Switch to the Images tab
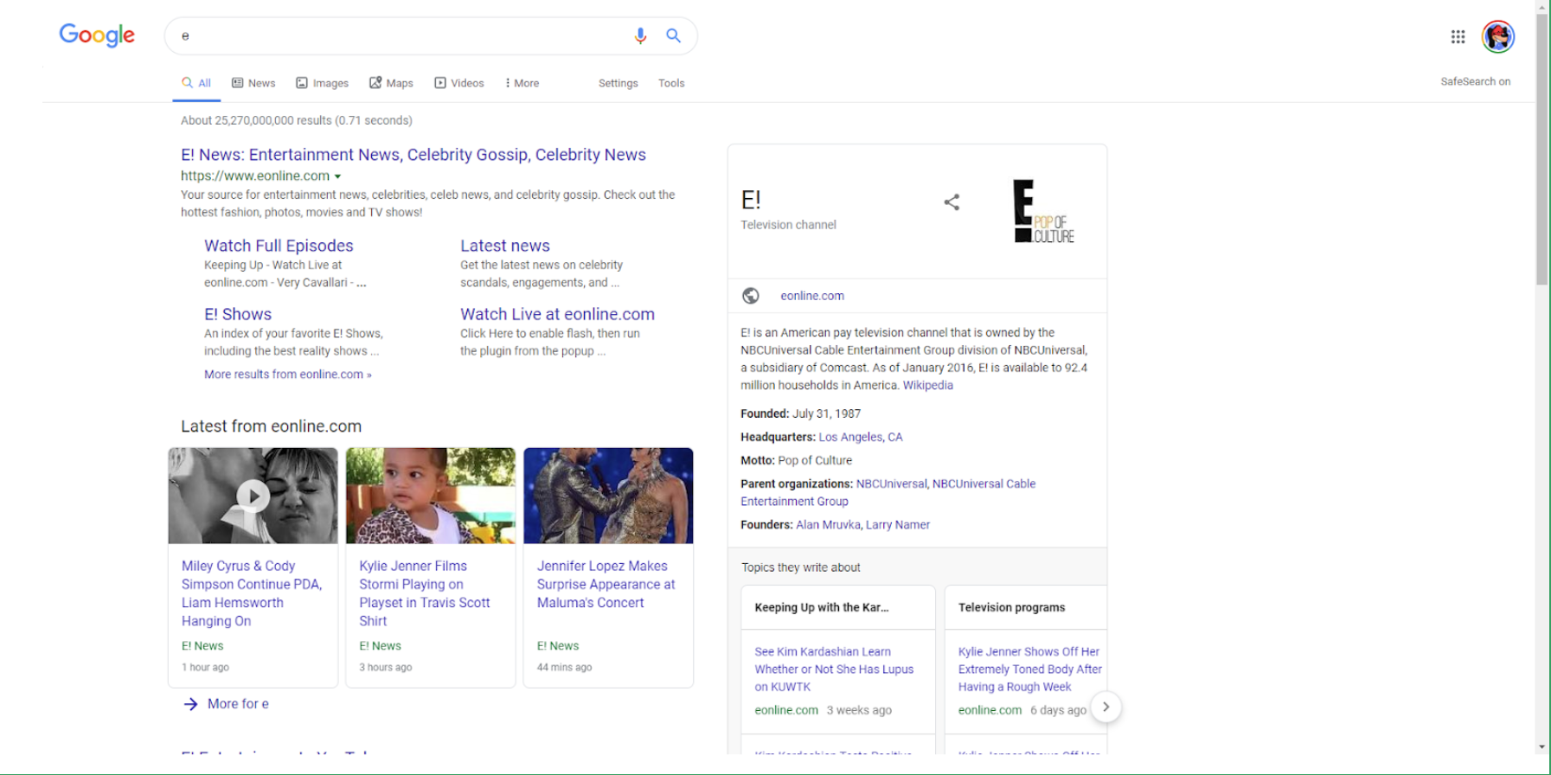Image resolution: width=1551 pixels, height=775 pixels. pos(322,83)
